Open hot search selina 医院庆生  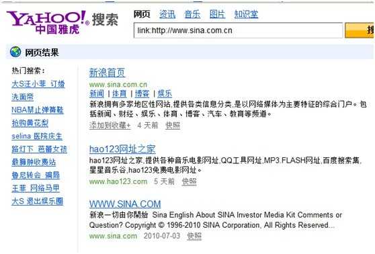37,136
